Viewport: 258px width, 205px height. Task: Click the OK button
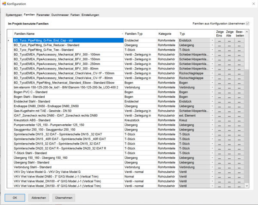[15, 198]
